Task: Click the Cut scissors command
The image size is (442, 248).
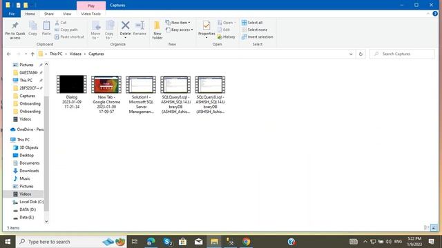Action: [x=61, y=23]
